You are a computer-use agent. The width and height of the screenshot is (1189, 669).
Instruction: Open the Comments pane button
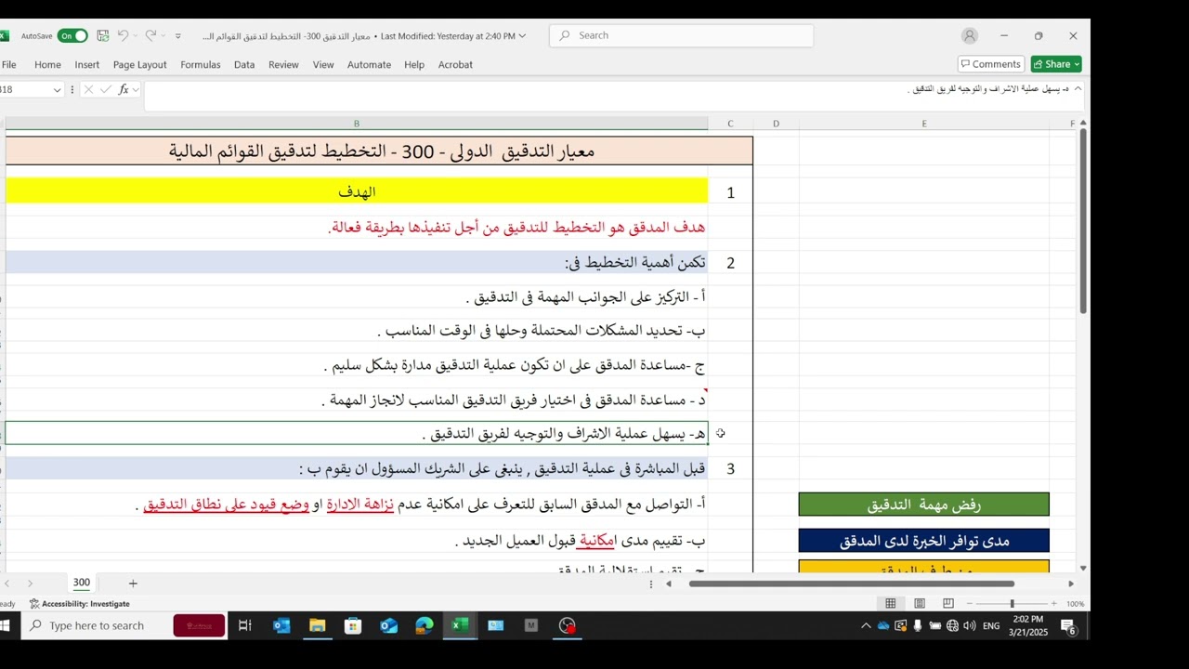click(990, 64)
